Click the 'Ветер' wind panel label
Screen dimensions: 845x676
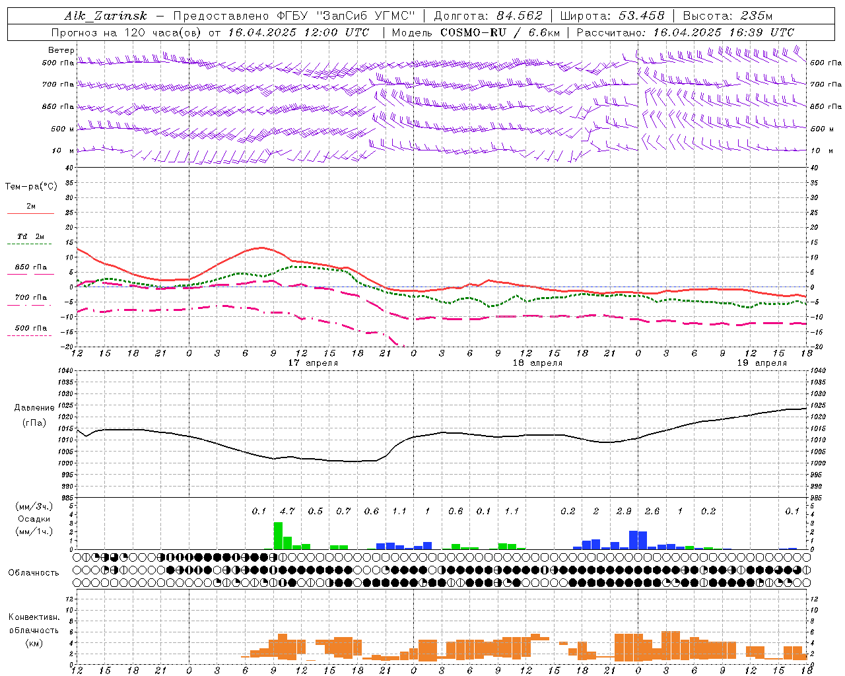[x=61, y=50]
